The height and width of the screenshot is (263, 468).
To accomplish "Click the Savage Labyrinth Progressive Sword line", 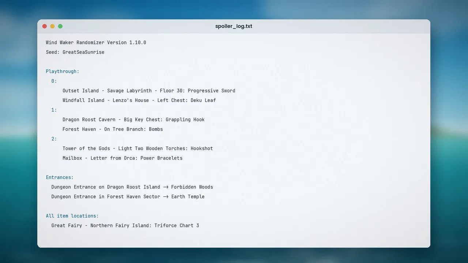I will (x=149, y=91).
